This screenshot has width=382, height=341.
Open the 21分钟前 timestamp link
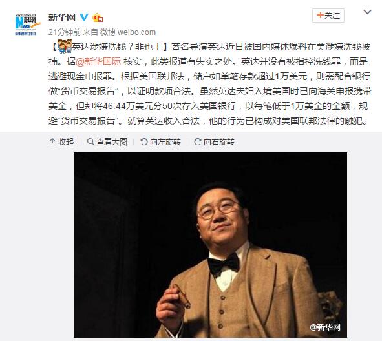[65, 32]
